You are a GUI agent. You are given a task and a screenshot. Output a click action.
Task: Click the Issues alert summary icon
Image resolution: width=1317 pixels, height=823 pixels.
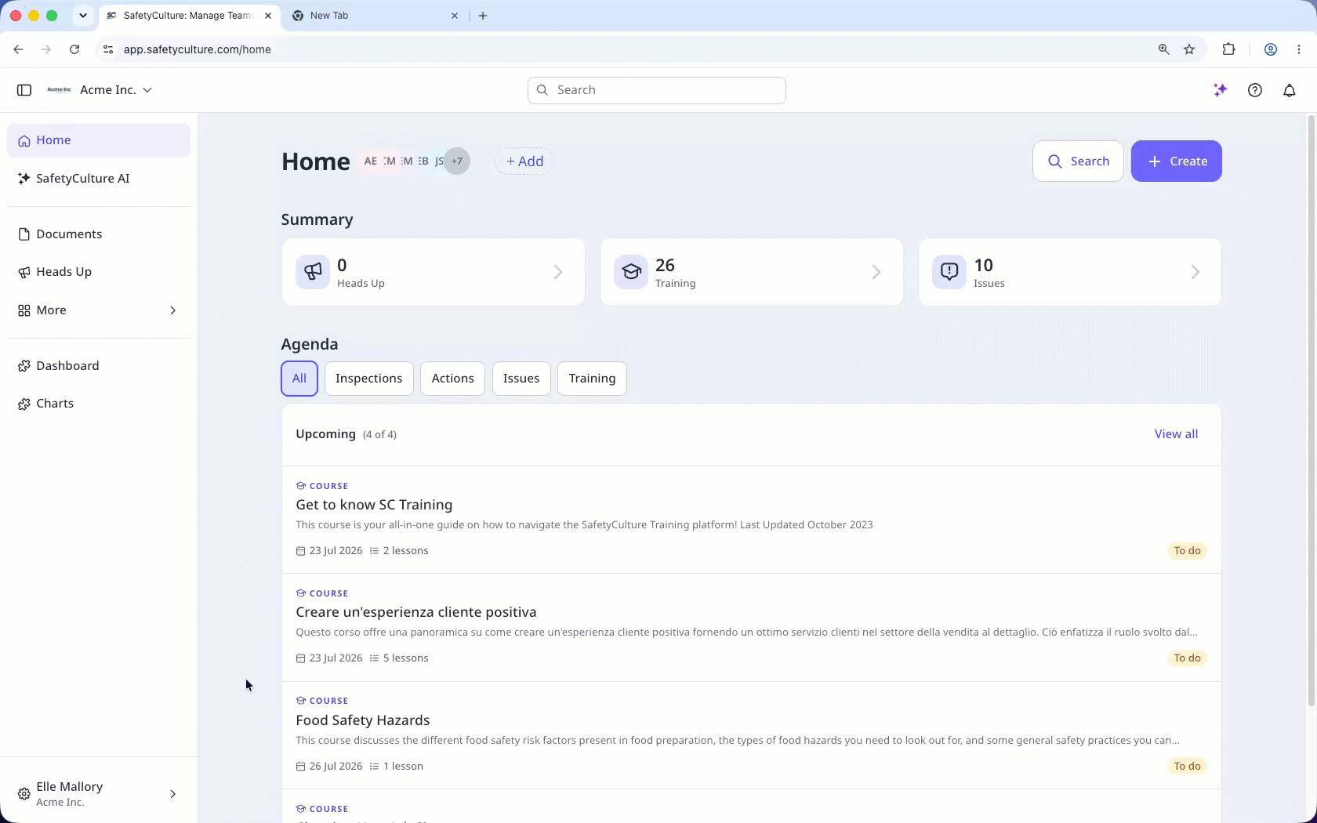(949, 272)
